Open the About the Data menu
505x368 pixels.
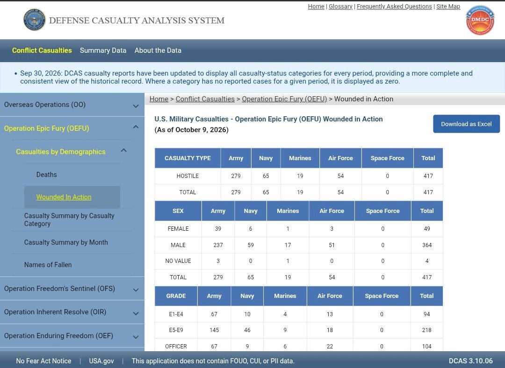click(x=158, y=50)
